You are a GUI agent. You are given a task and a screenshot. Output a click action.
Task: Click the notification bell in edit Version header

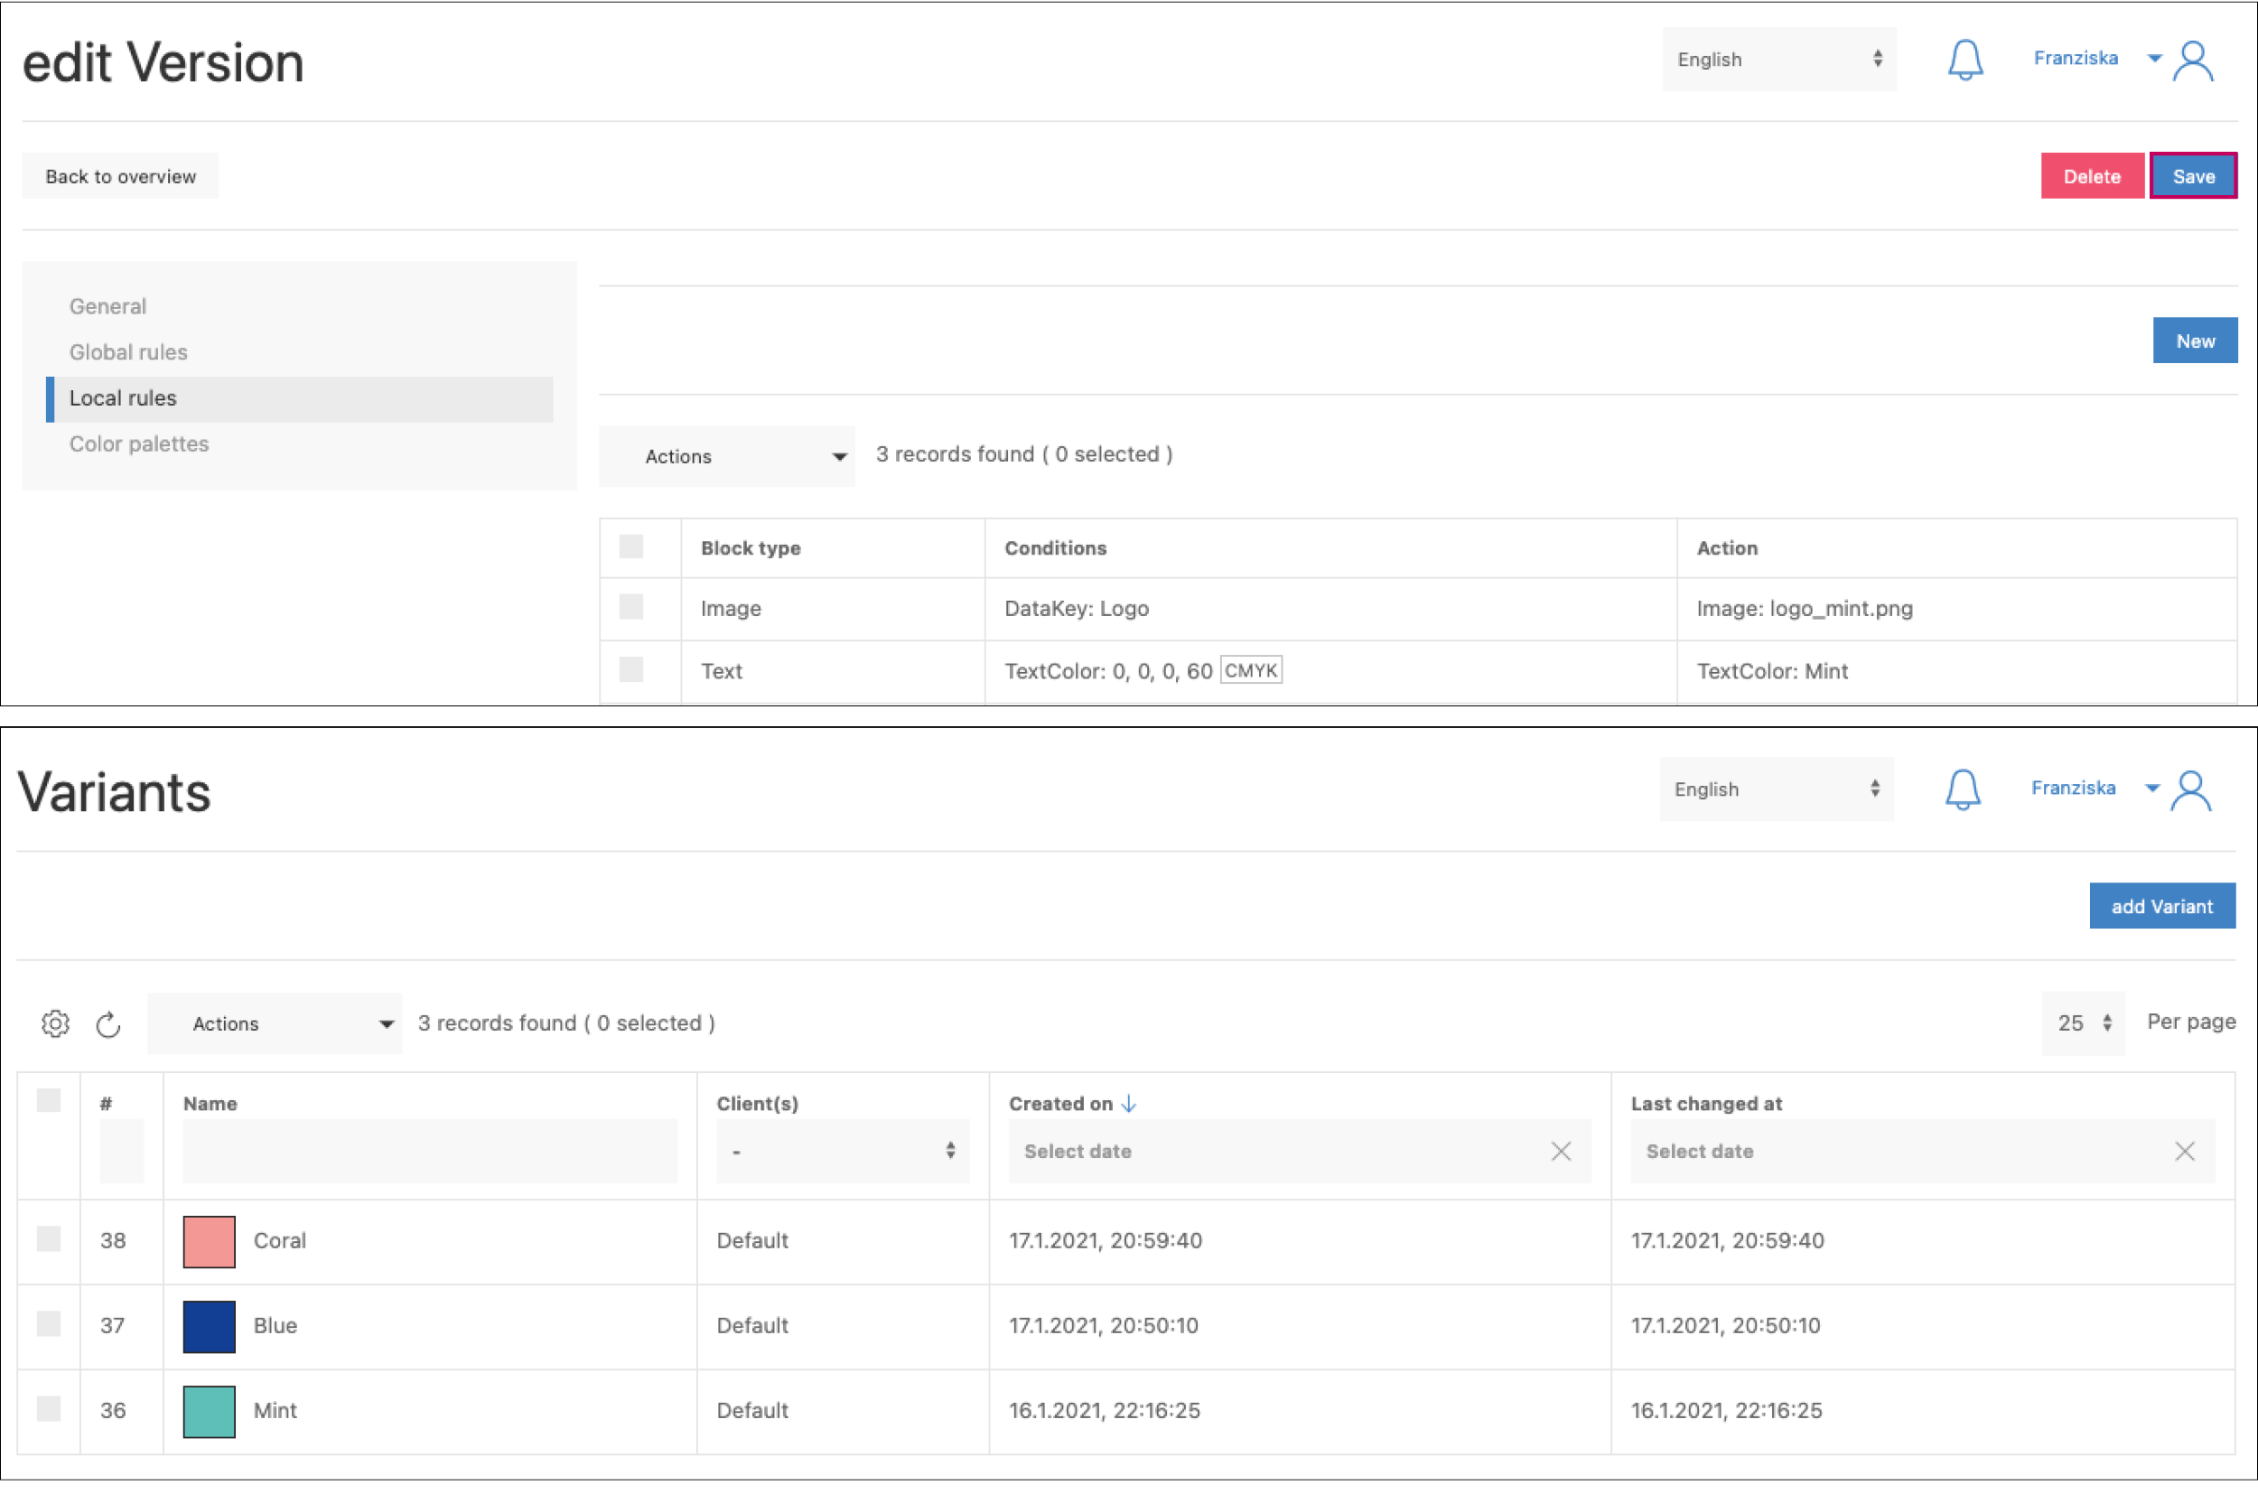pos(1964,60)
